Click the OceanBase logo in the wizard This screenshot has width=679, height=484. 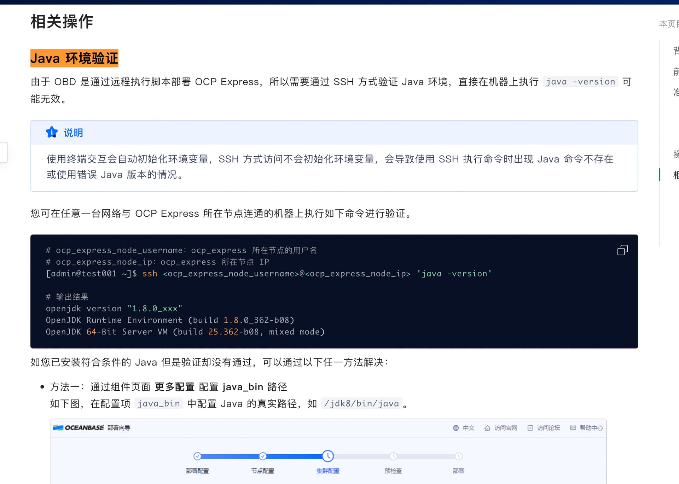tap(78, 428)
